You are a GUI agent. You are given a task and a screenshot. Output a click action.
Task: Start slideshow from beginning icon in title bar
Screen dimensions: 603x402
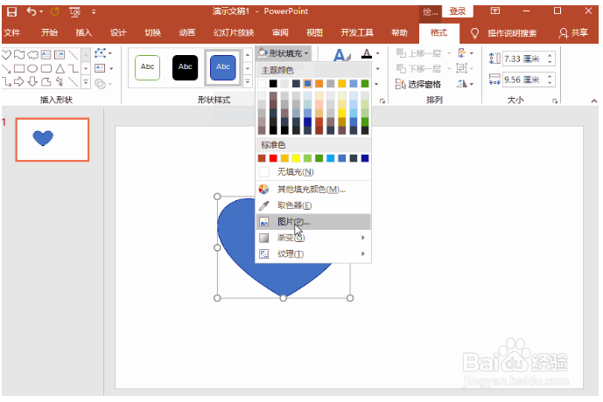(75, 12)
